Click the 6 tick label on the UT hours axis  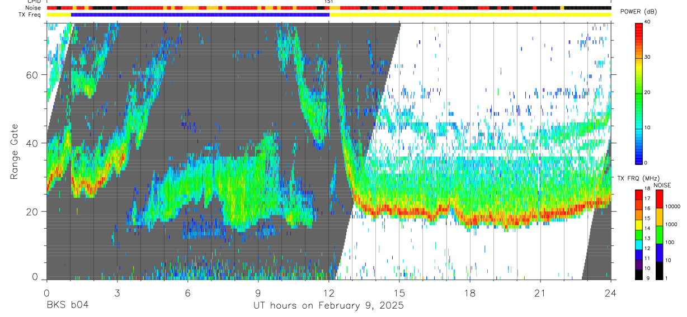[187, 292]
